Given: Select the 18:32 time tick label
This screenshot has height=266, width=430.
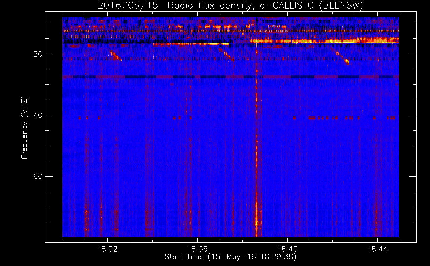Looking at the screenshot, I should 107,249.
